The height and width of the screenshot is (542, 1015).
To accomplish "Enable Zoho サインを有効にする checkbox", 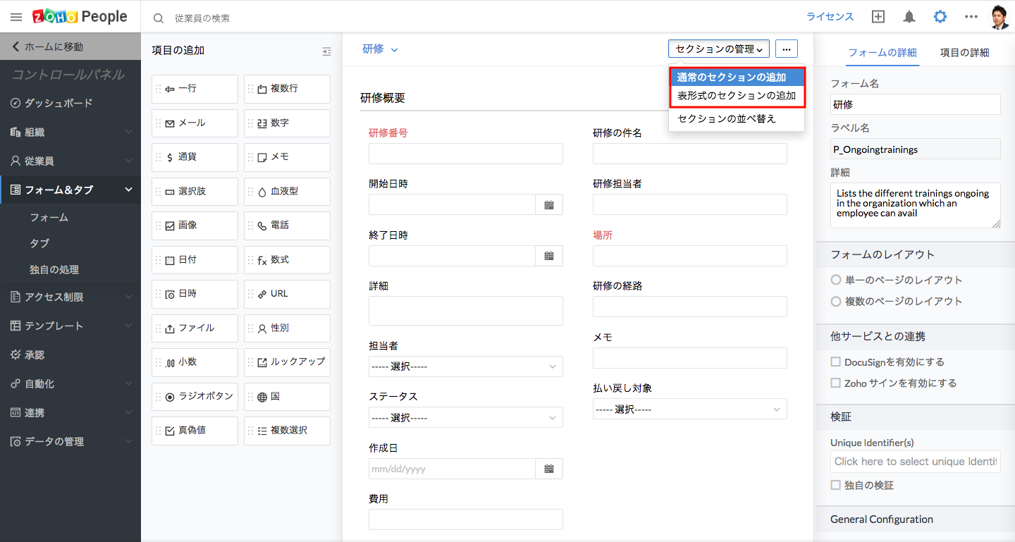I will pos(836,383).
